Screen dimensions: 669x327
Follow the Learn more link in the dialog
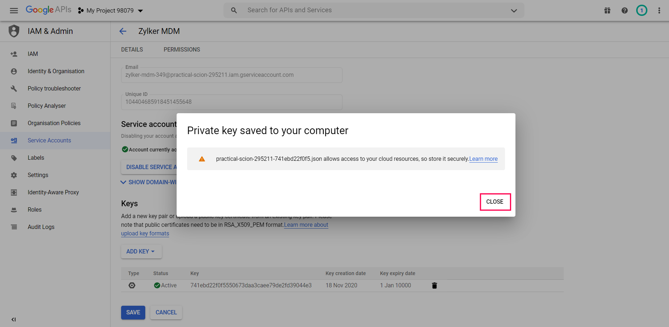pos(483,159)
